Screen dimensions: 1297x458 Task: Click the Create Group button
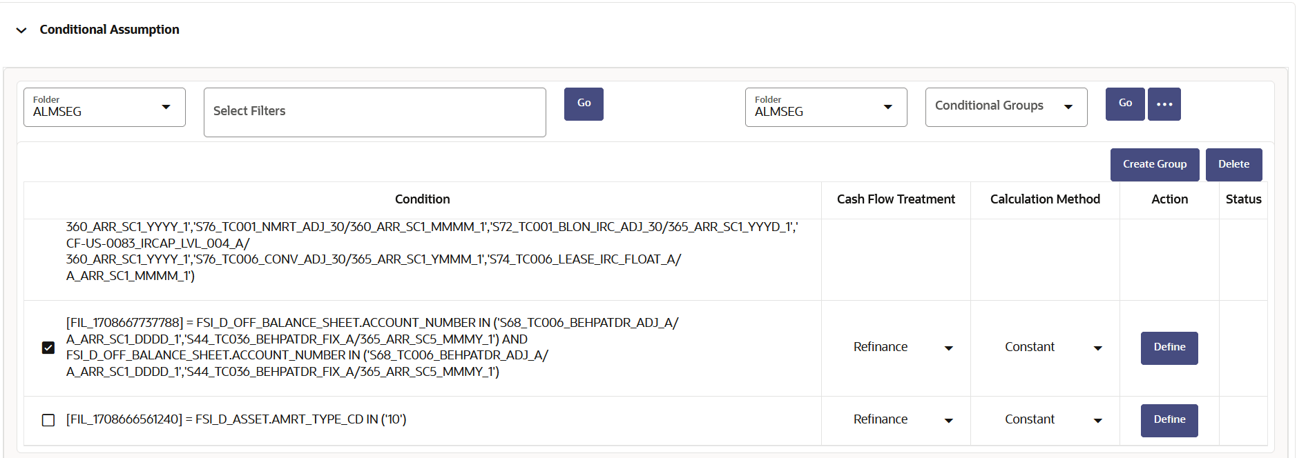click(x=1154, y=164)
